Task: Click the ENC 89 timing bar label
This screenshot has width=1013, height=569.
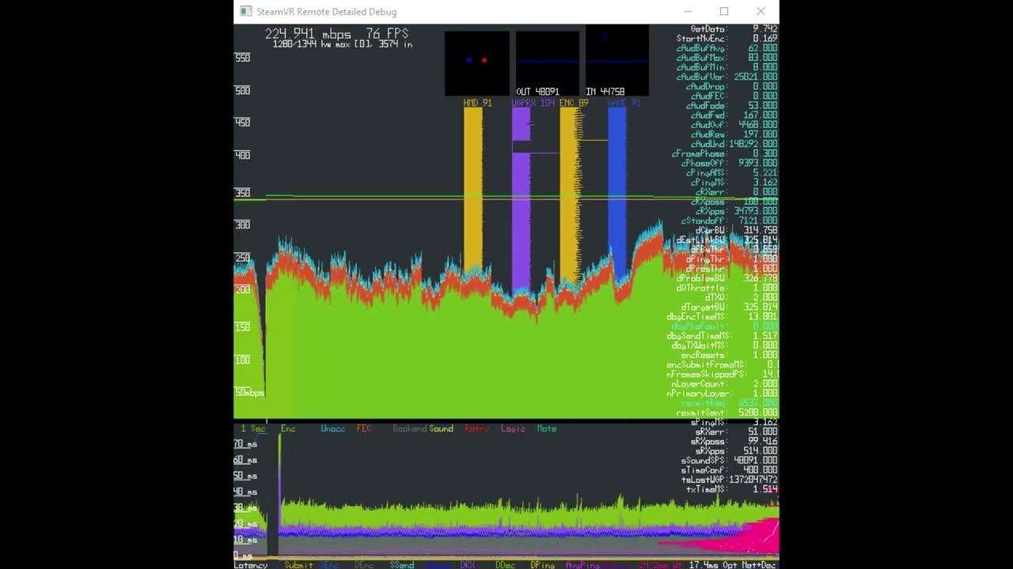Action: (x=574, y=104)
